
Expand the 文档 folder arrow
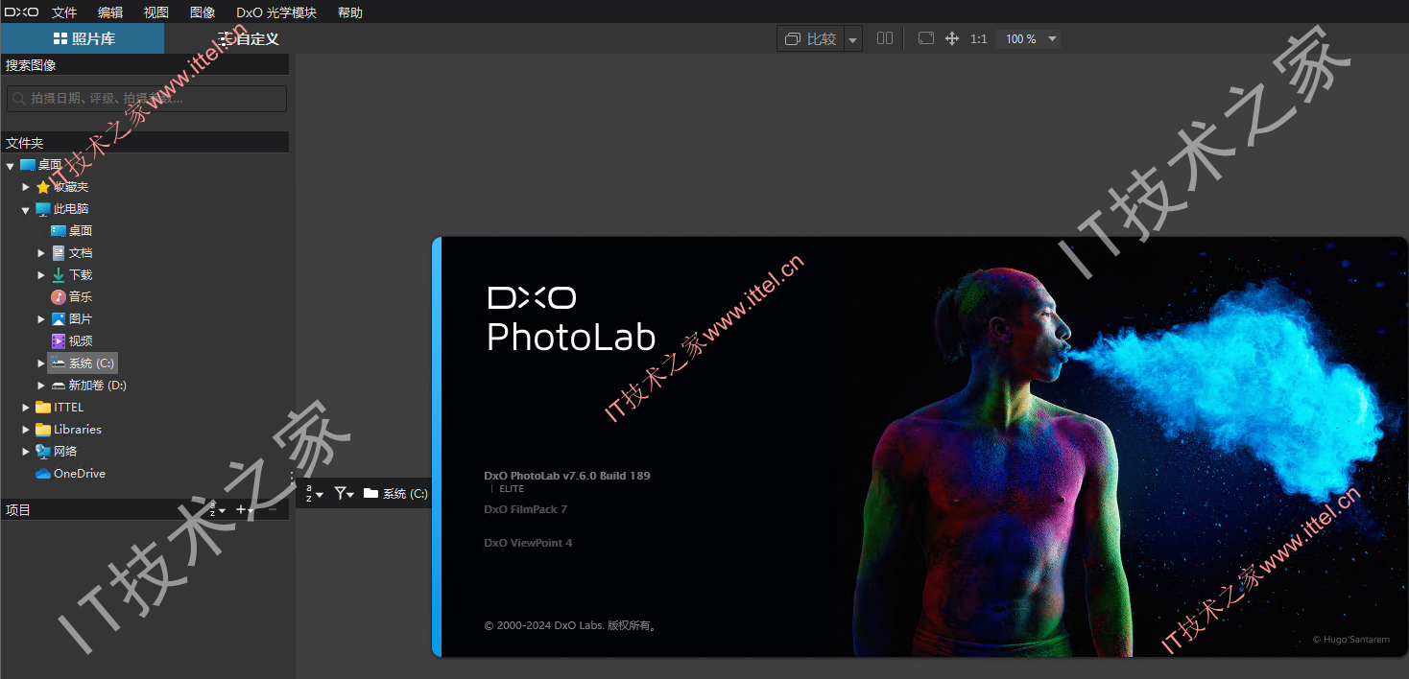click(x=41, y=253)
